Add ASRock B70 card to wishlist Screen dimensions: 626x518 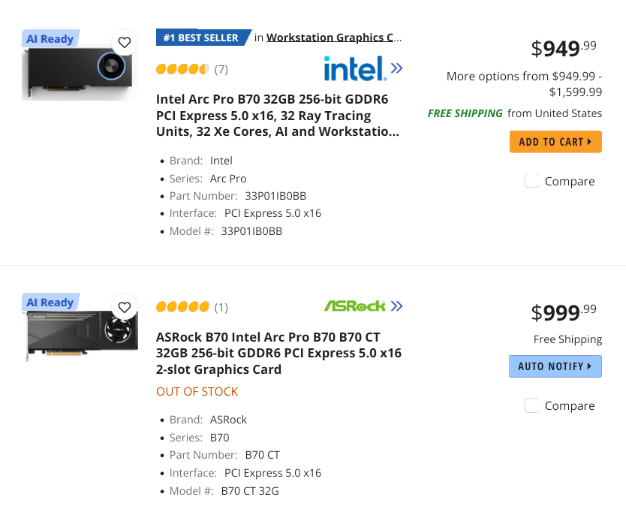tap(125, 307)
